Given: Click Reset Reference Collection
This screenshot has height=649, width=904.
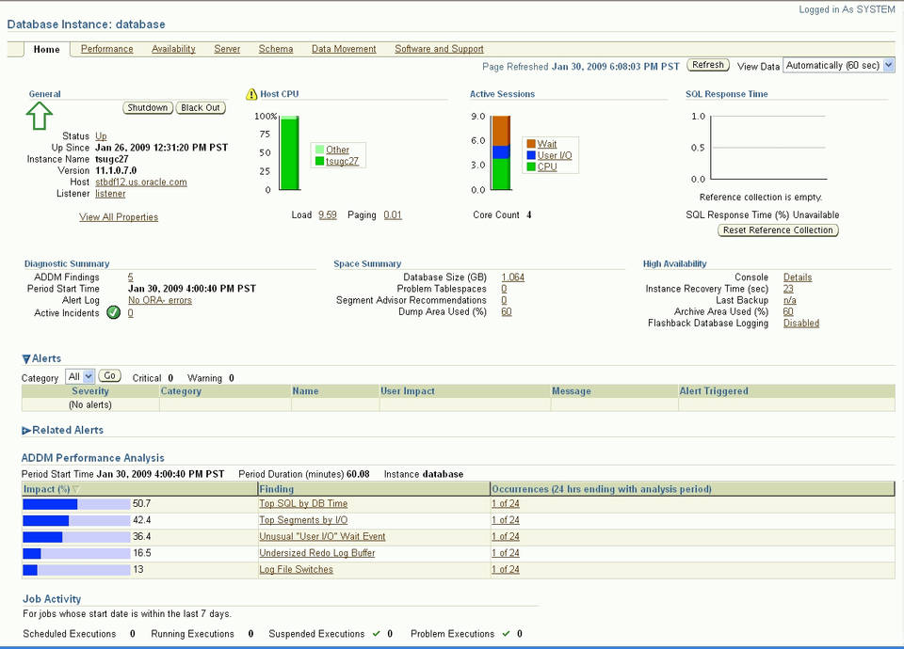Looking at the screenshot, I should (778, 230).
